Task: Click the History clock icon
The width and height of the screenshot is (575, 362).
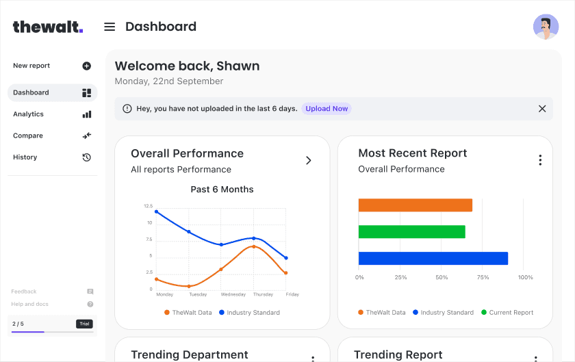Action: click(86, 157)
